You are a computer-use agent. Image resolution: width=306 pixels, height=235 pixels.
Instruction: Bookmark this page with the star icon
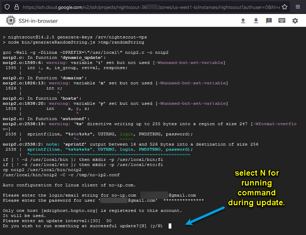285,7
